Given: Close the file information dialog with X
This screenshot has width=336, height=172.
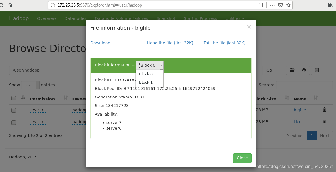Looking at the screenshot, I should click(249, 27).
